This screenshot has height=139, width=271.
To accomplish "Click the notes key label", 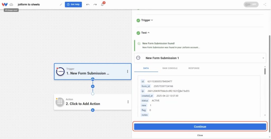I will pyautogui.click(x=145, y=115).
